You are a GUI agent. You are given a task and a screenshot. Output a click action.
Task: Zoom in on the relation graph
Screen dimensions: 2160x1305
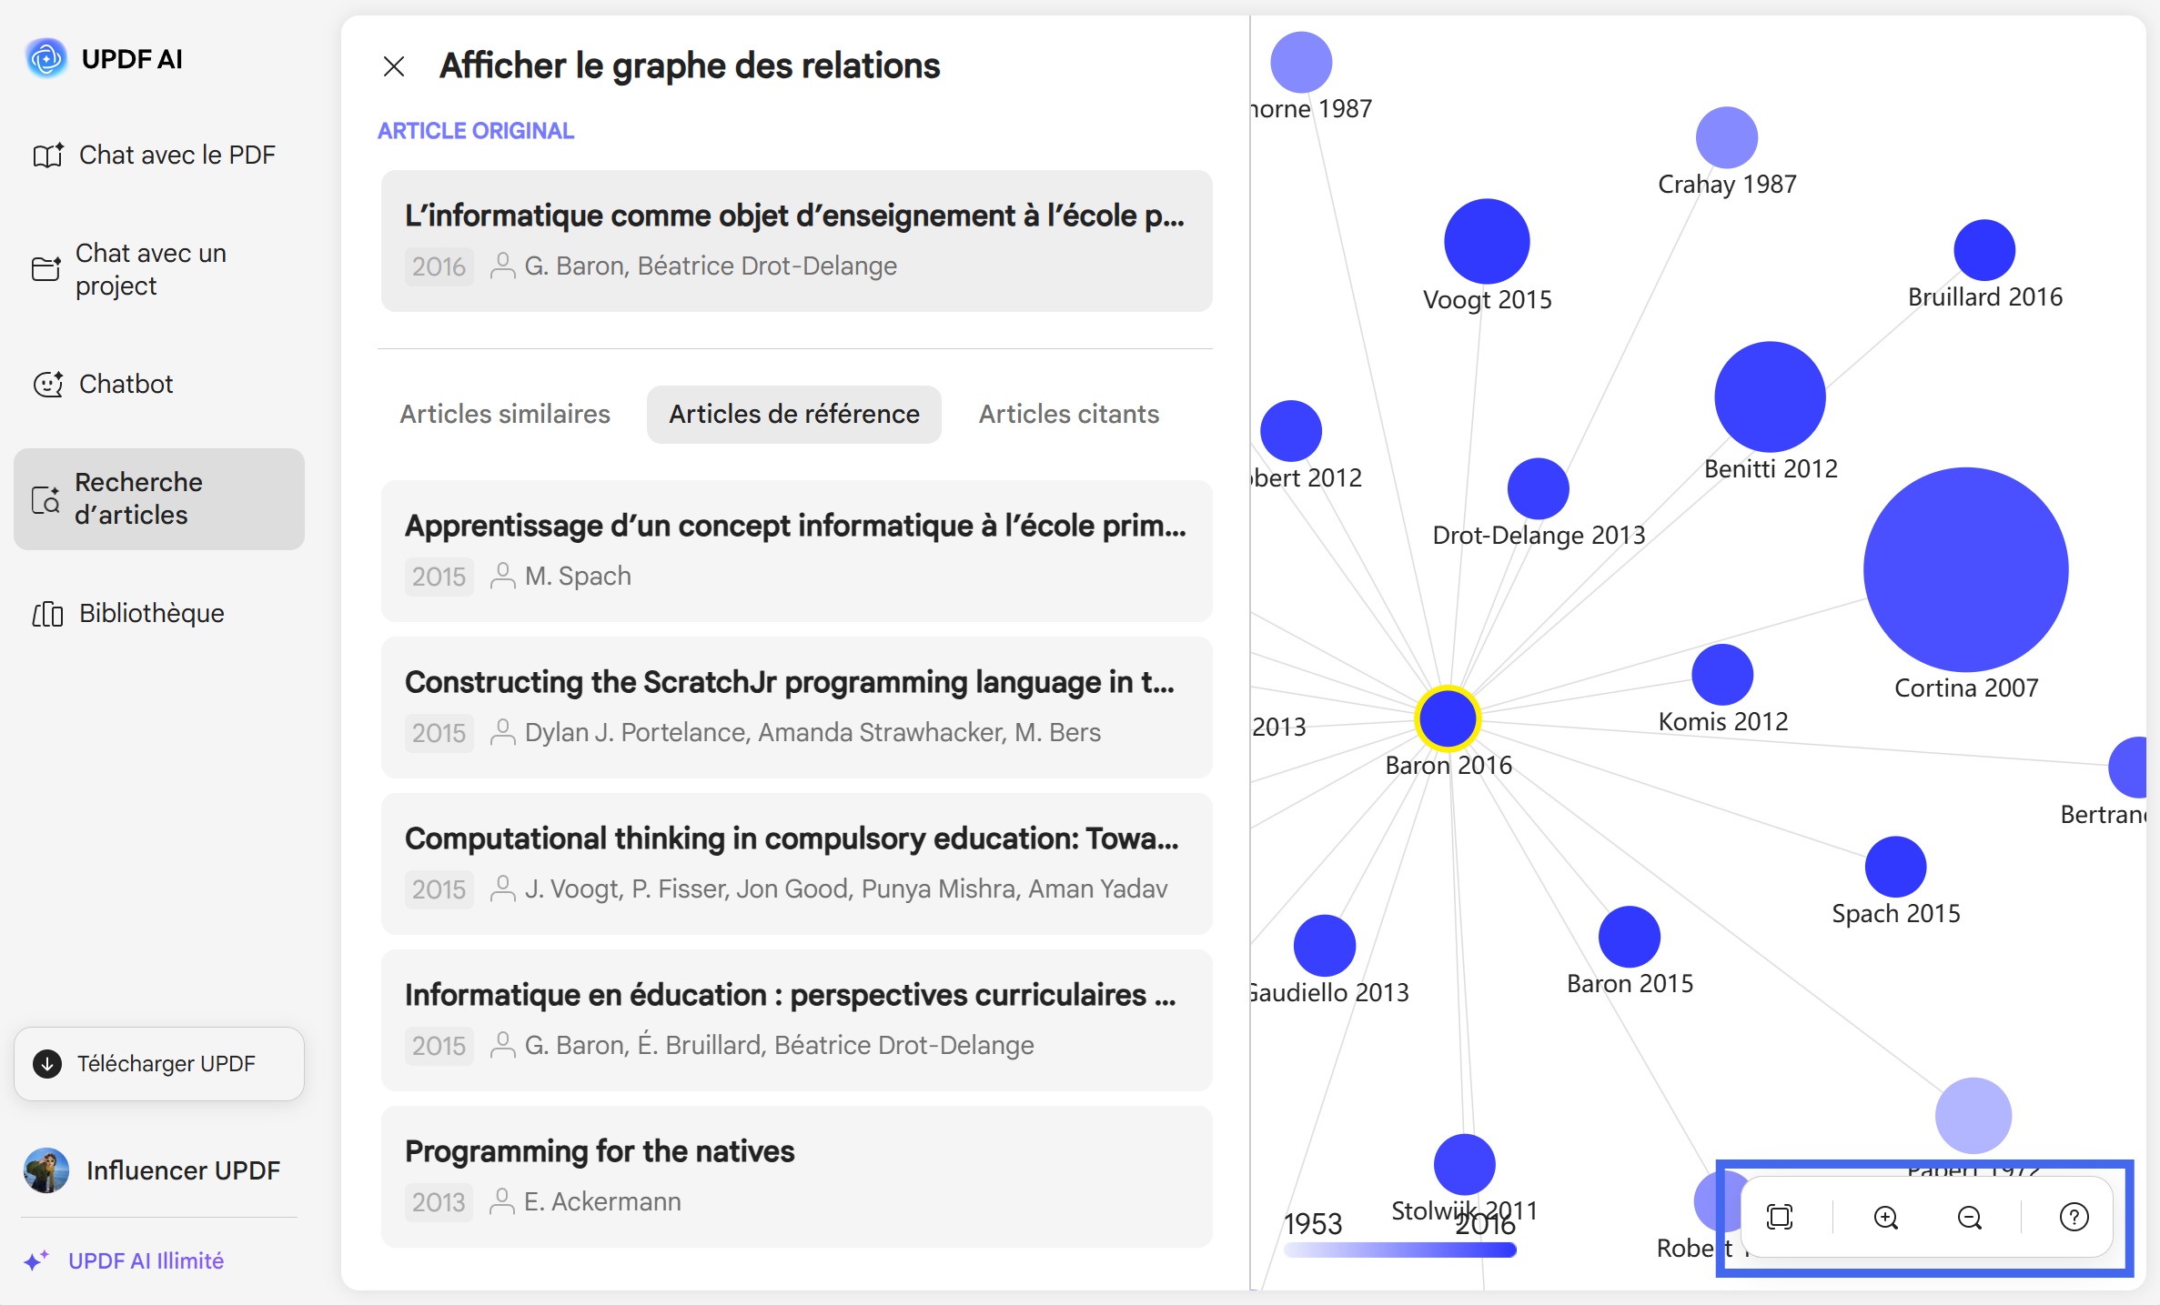tap(1886, 1217)
